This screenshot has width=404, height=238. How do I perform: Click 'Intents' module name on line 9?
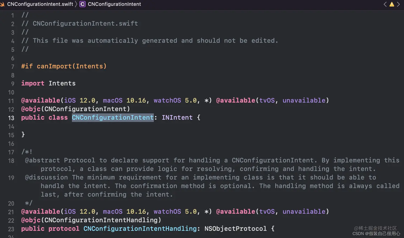tap(62, 83)
